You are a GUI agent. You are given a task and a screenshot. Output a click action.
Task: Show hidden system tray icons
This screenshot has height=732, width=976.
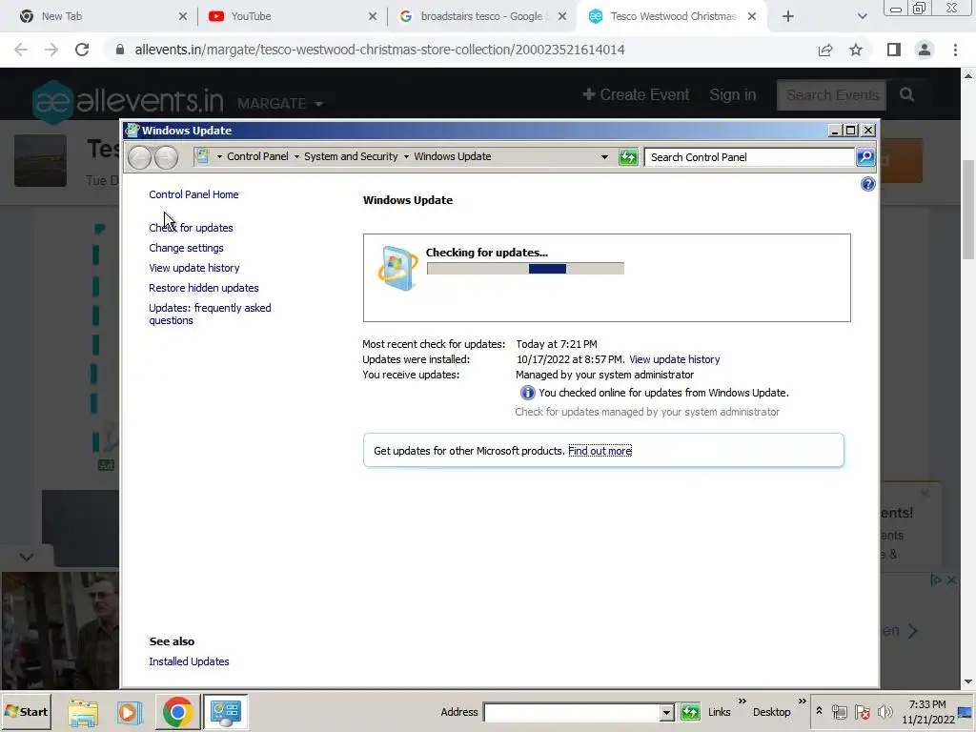[819, 711]
